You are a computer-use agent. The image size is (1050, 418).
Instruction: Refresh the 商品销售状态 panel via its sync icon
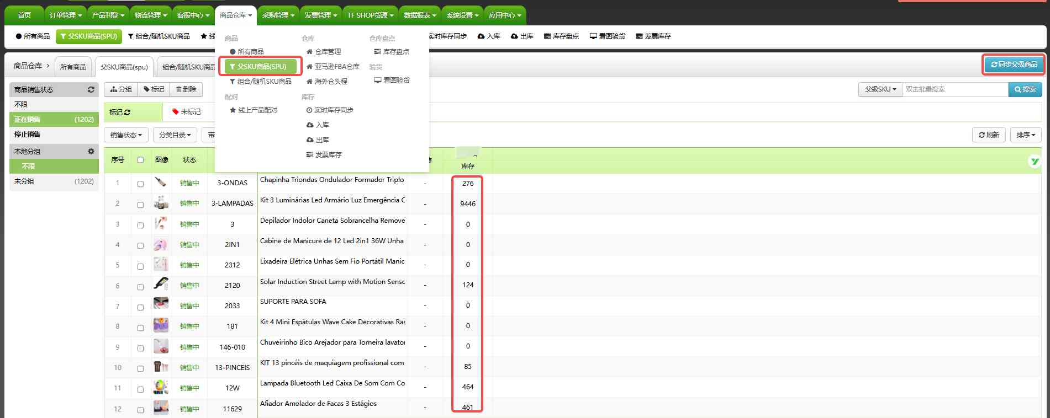click(91, 89)
